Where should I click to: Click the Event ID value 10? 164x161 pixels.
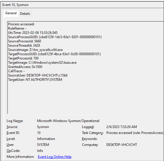pos(39,133)
